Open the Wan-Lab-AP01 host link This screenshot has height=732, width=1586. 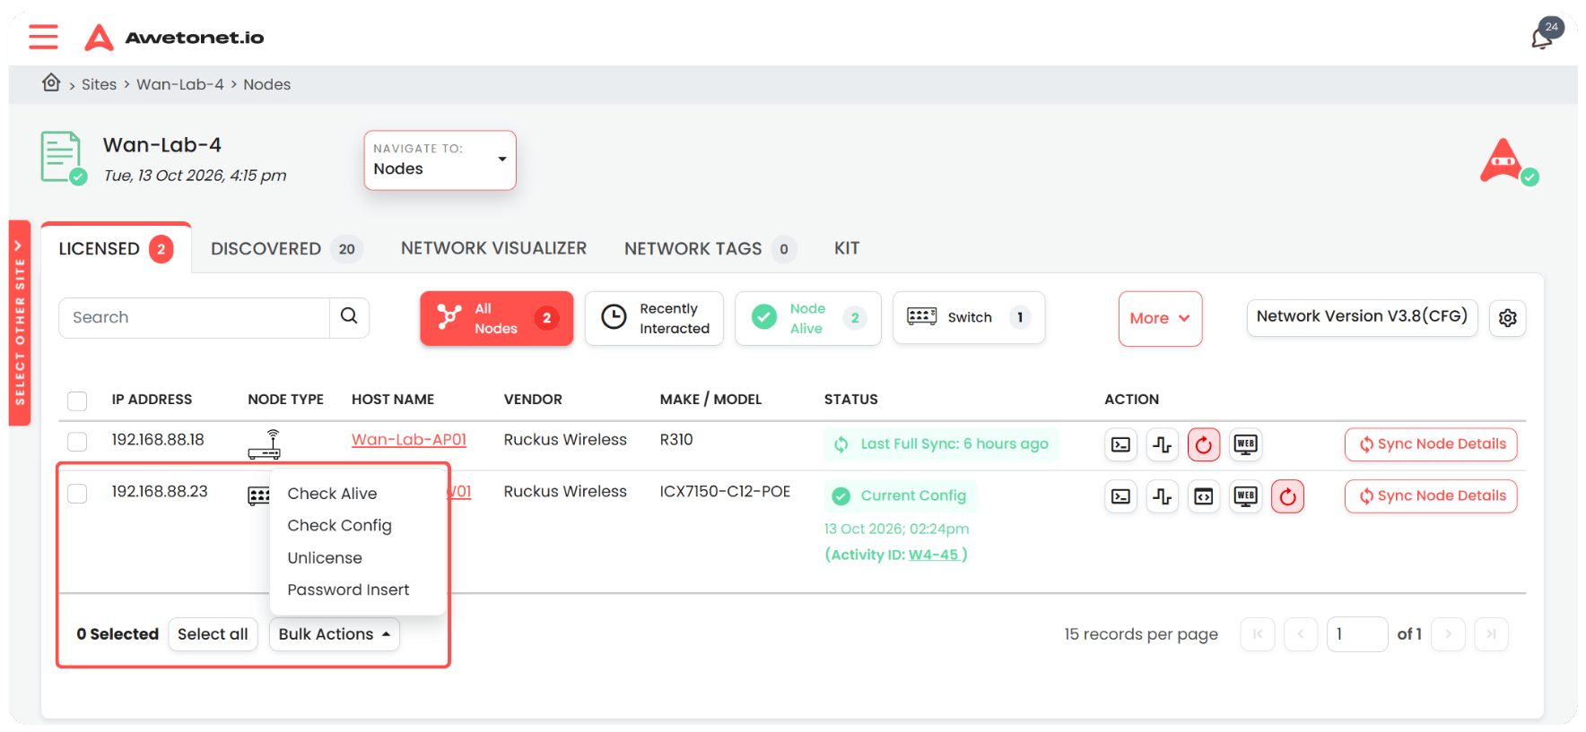[409, 440]
